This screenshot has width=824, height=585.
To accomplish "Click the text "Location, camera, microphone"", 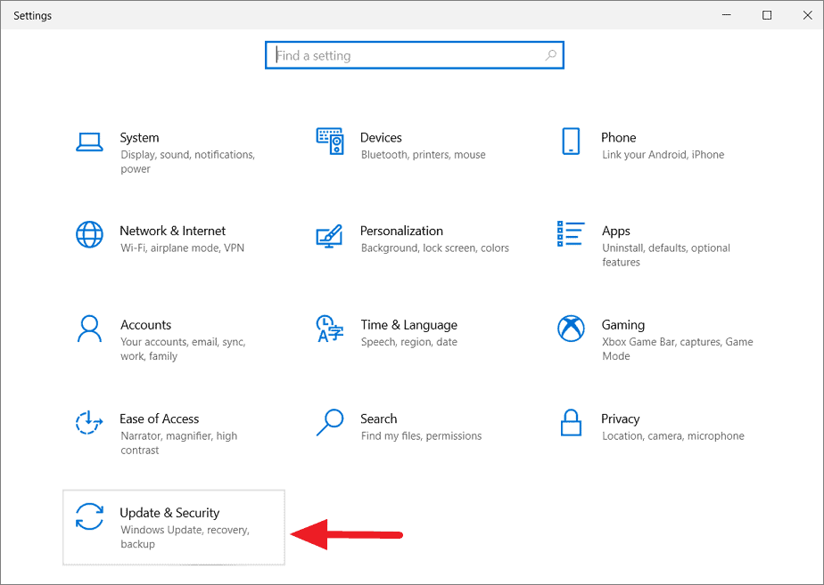I will pos(673,436).
